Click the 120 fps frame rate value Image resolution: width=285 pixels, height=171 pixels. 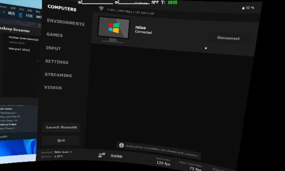pos(163,164)
